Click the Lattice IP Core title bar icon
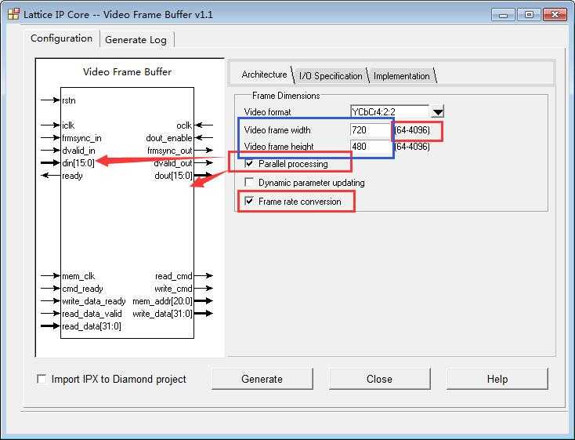The image size is (575, 440). pyautogui.click(x=13, y=14)
